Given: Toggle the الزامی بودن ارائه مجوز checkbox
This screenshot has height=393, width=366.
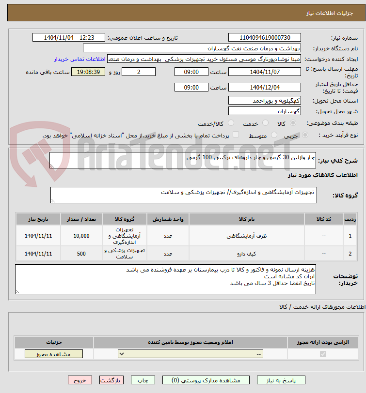Looking at the screenshot, I should 323,354.
